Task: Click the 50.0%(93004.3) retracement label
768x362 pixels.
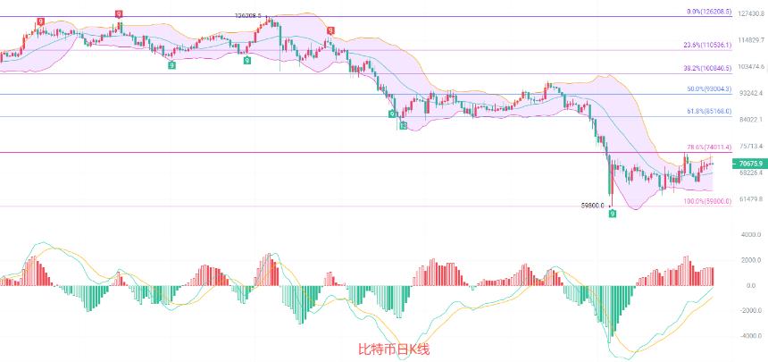Action: 709,89
